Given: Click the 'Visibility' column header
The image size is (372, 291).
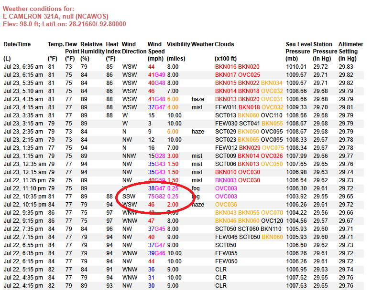Looking at the screenshot, I should (178, 44).
